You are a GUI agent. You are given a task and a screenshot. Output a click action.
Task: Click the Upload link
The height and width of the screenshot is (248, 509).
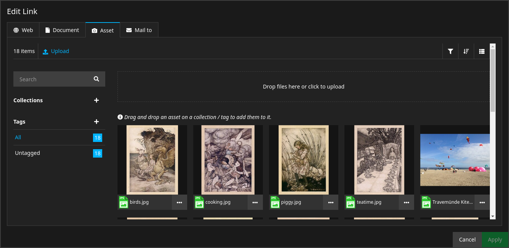point(56,51)
